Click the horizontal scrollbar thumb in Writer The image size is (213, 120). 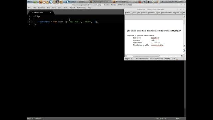tap(146, 56)
